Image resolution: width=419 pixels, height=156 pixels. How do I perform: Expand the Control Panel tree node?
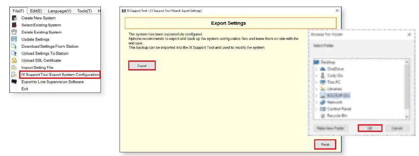tap(316, 109)
